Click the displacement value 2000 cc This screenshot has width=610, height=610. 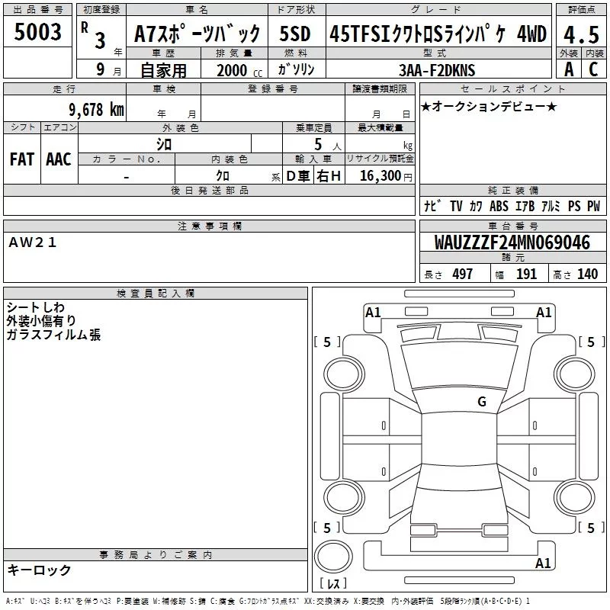239,70
